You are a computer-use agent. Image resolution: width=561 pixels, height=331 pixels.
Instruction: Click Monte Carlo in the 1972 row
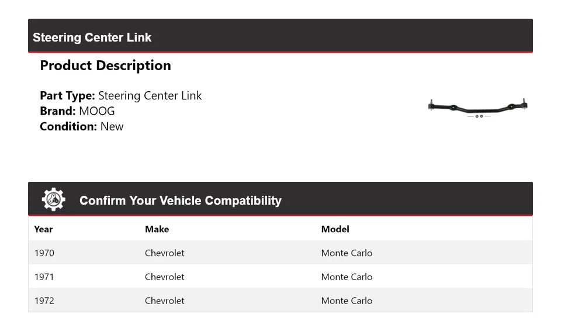(347, 301)
